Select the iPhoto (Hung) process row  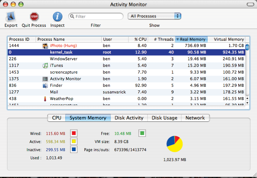coord(126,46)
